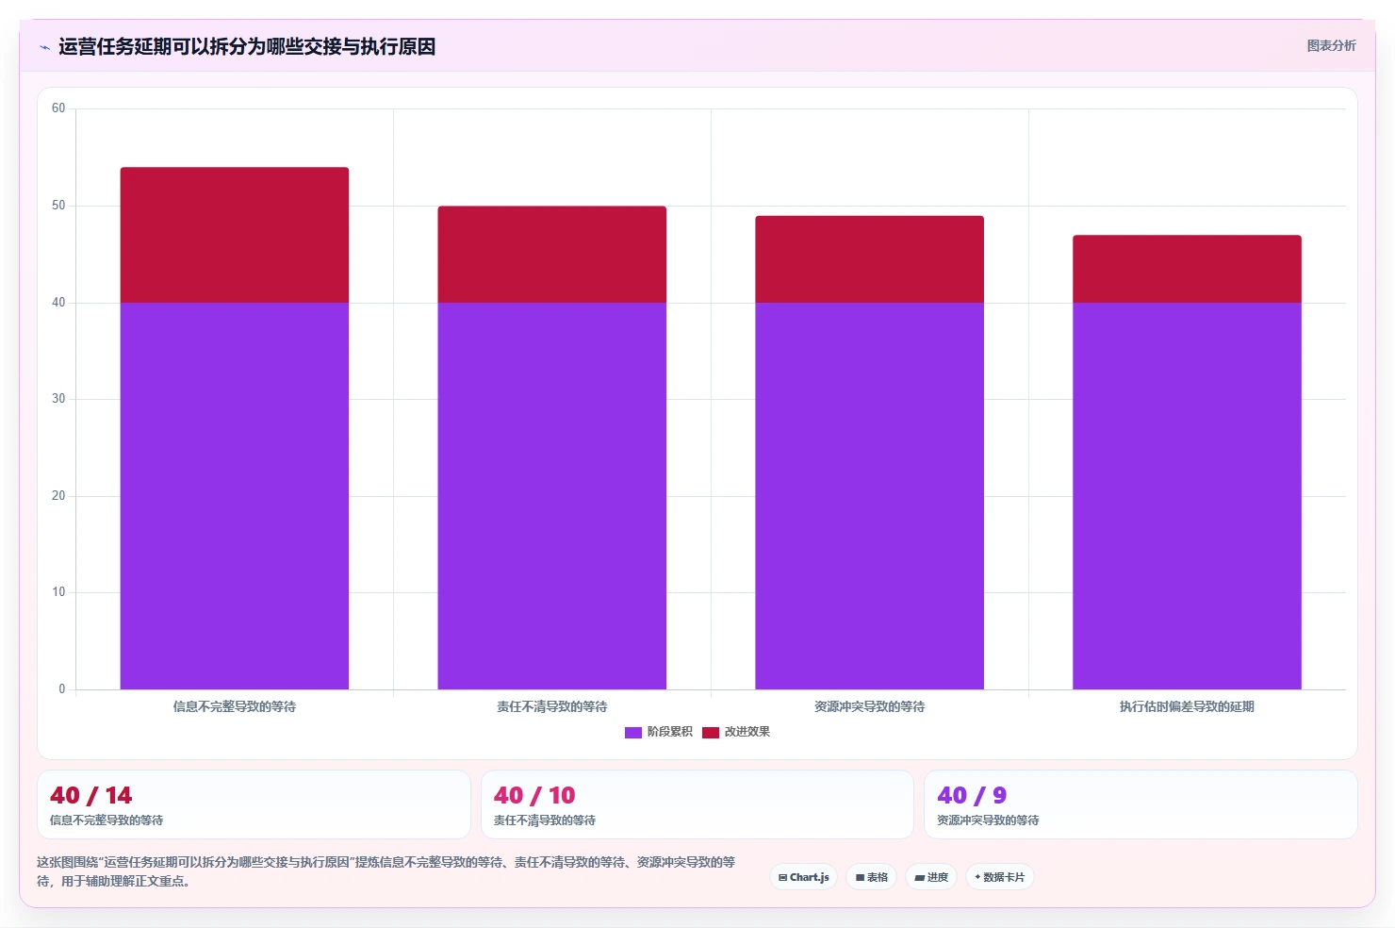Click the 表格 tag chip
The width and height of the screenshot is (1395, 928).
click(872, 877)
